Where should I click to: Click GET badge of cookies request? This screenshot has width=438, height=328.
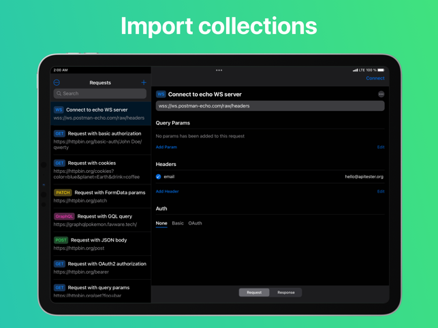[59, 163]
